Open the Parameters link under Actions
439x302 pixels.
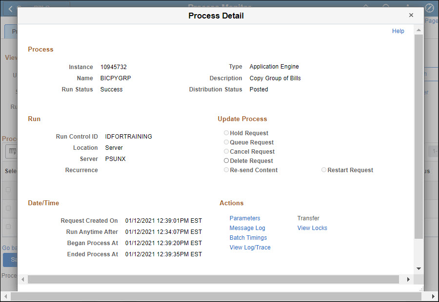(x=245, y=218)
